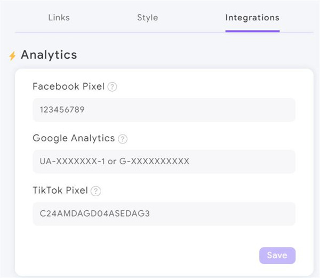The width and height of the screenshot is (320, 278).
Task: Open the Google Analytics help tooltip icon
Action: [x=123, y=139]
